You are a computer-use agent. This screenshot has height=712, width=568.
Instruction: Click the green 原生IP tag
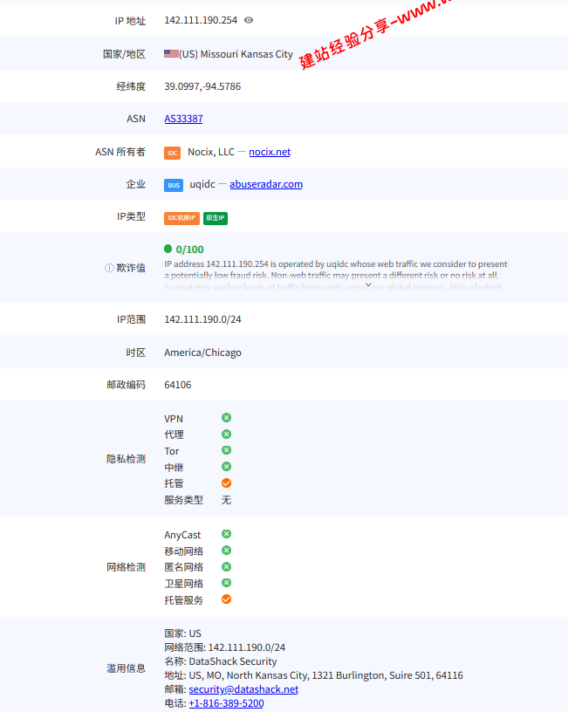pyautogui.click(x=216, y=218)
